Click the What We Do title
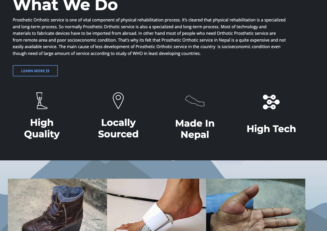The height and width of the screenshot is (231, 327). click(x=65, y=6)
